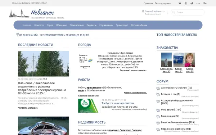Screen dimensions: 216x135
Task: Click the views eye icon showing 6238
Action: point(36,79)
